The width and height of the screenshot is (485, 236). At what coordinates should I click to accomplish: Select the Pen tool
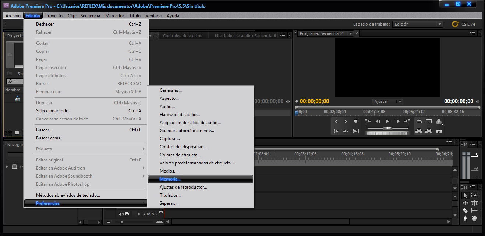coord(465,218)
